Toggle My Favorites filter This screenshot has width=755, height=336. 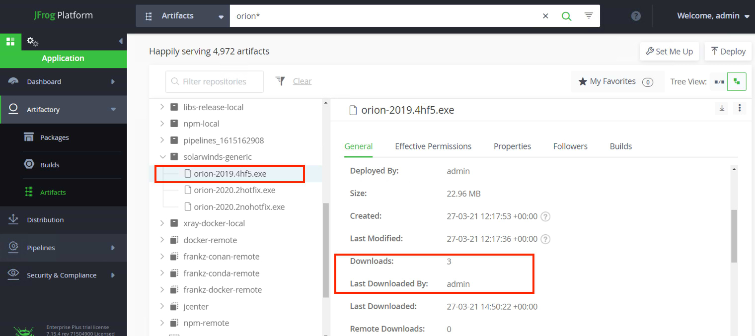click(615, 81)
